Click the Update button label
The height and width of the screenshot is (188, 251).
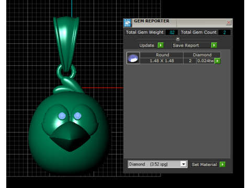(x=147, y=45)
